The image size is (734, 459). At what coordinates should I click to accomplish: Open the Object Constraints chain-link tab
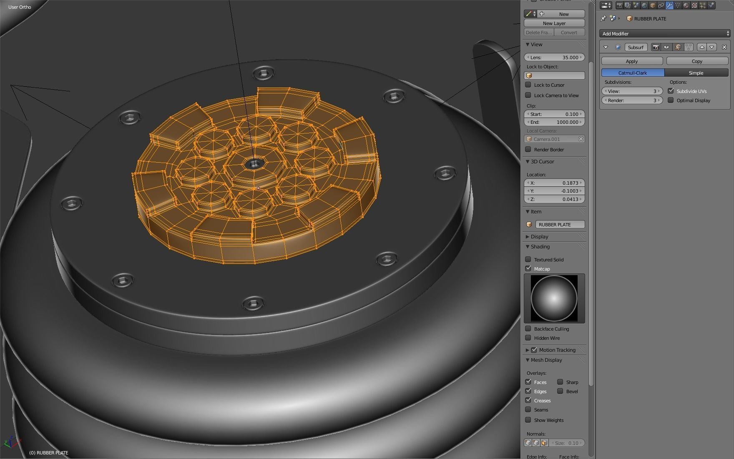click(x=661, y=5)
